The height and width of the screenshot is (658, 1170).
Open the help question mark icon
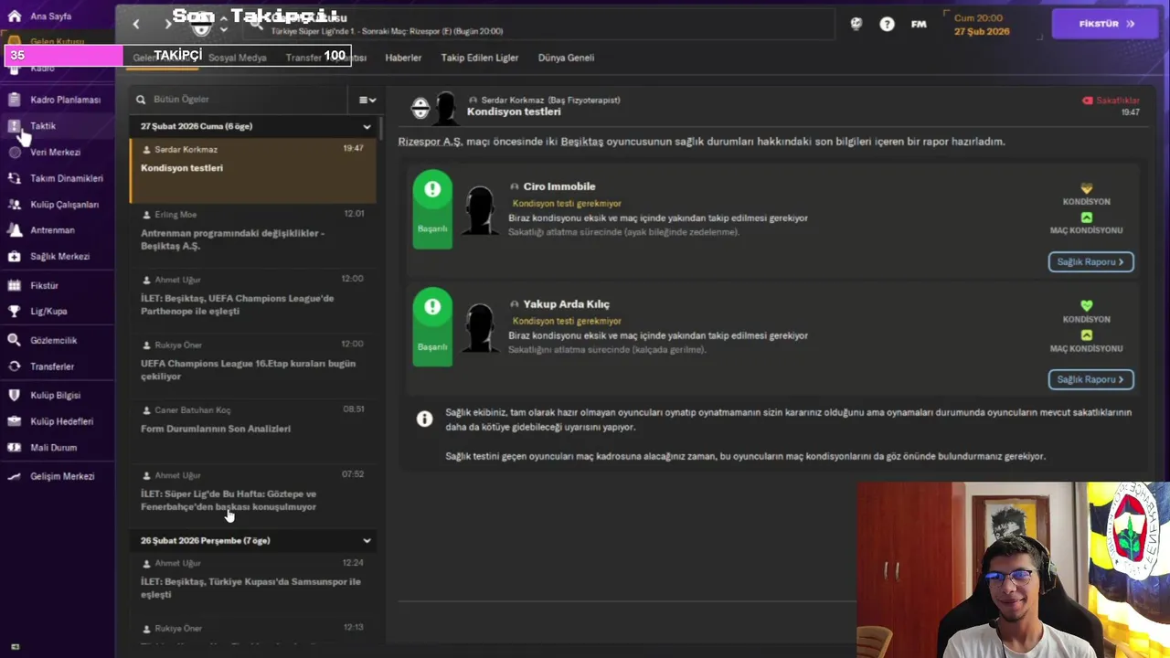(887, 24)
